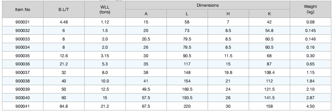Select the 49.5 A dimension value
This screenshot has height=111, width=332.
pyautogui.click(x=146, y=89)
